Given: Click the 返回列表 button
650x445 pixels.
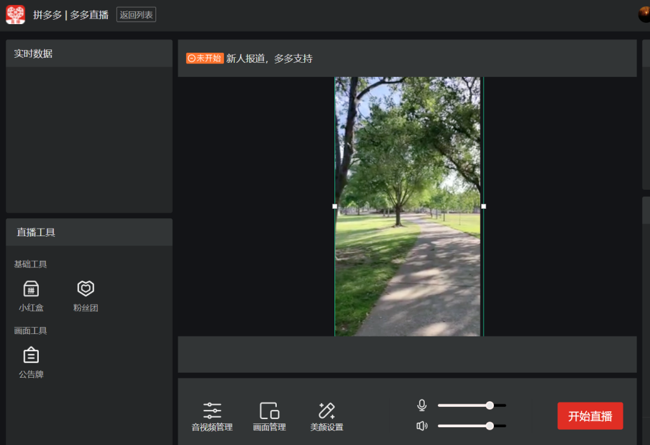Looking at the screenshot, I should click(x=136, y=15).
